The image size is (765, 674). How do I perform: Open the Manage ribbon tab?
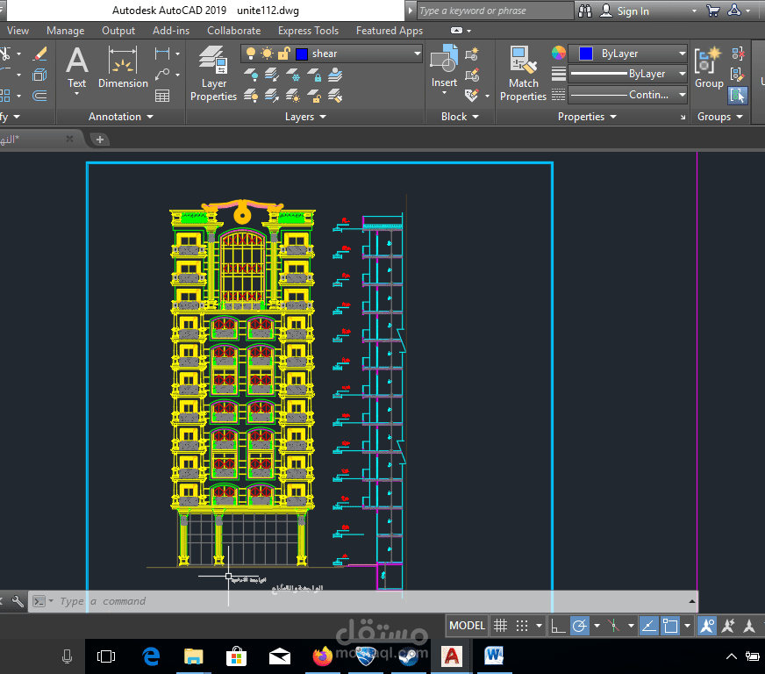tap(66, 31)
